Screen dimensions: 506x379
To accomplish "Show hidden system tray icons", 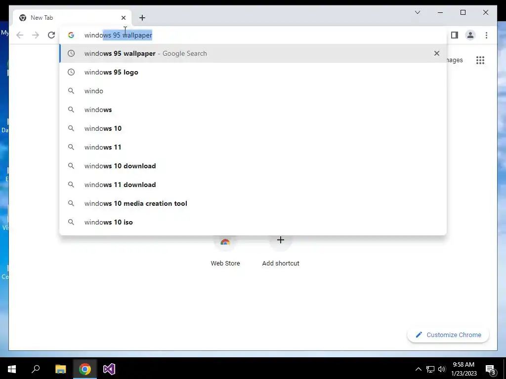I will pos(418,369).
